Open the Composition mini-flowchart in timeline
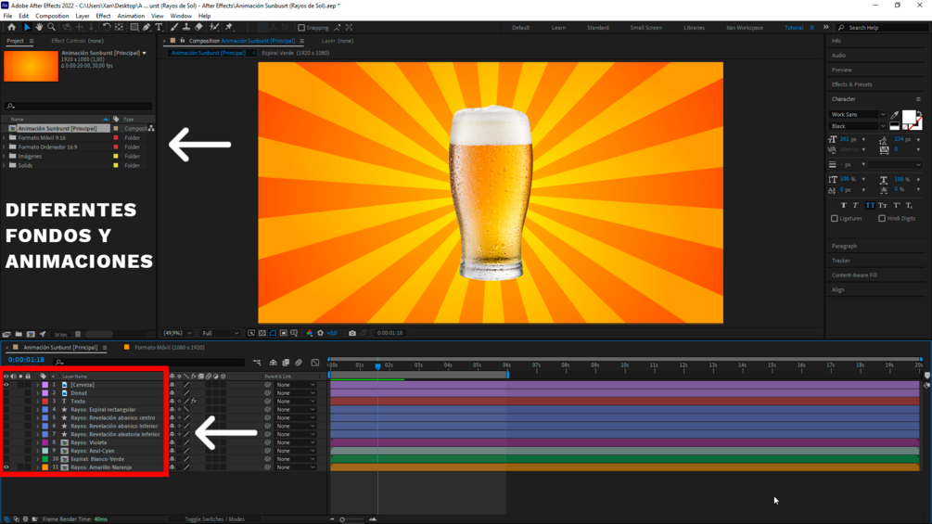Screen dimensions: 932x524 tap(257, 363)
